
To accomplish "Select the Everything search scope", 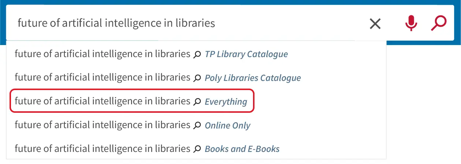I will coord(226,102).
